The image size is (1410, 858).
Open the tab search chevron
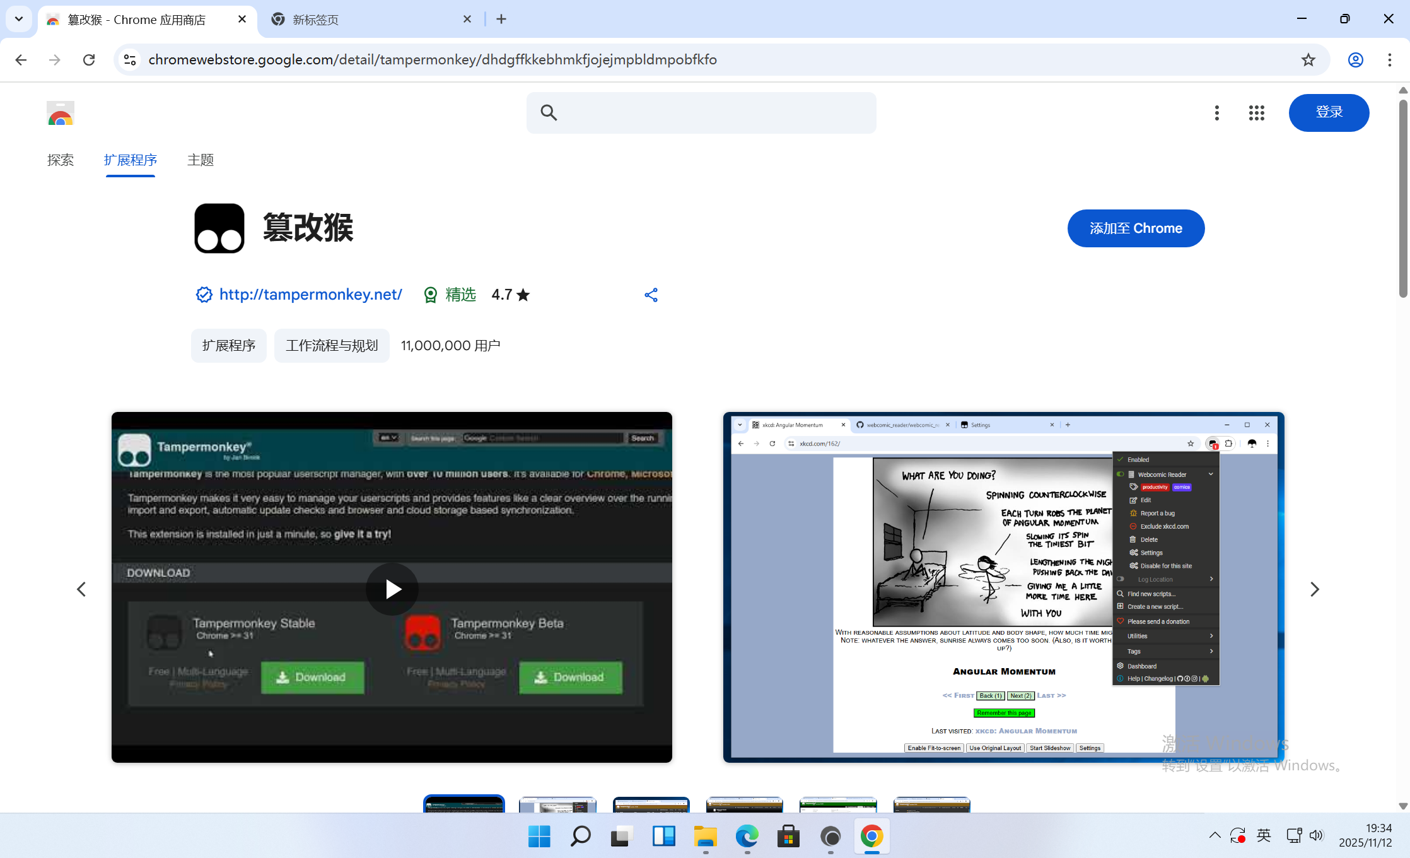click(x=18, y=19)
